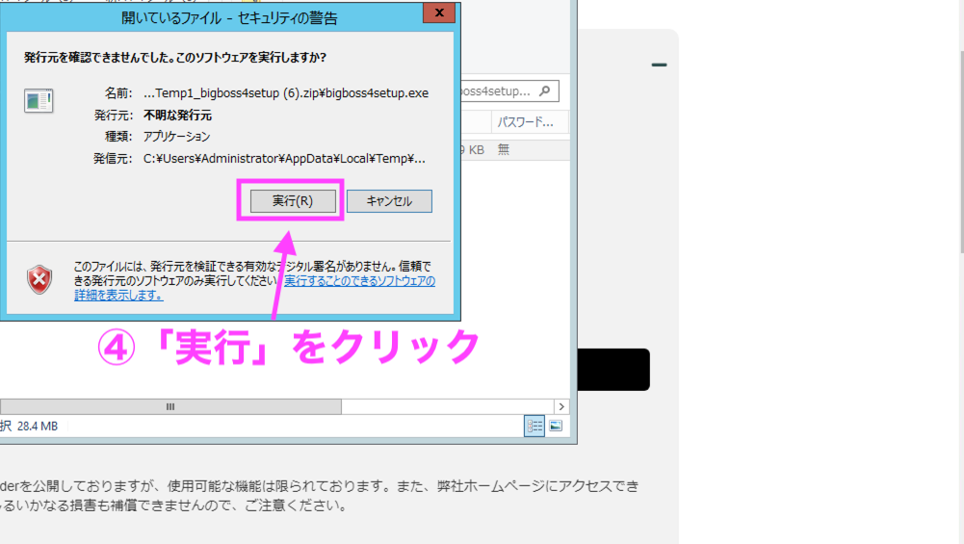Viewport: 964px width, 544px height.
Task: Click the セキュリティの警告 dialog title bar
Action: pos(229,17)
